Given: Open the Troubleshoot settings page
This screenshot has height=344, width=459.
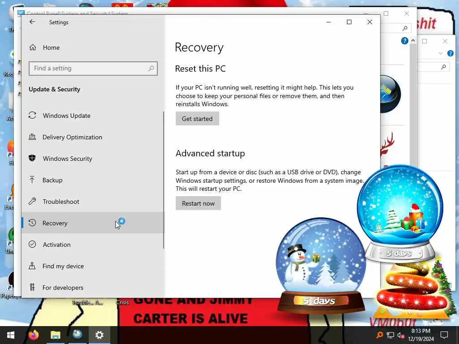Looking at the screenshot, I should click(x=92, y=202).
